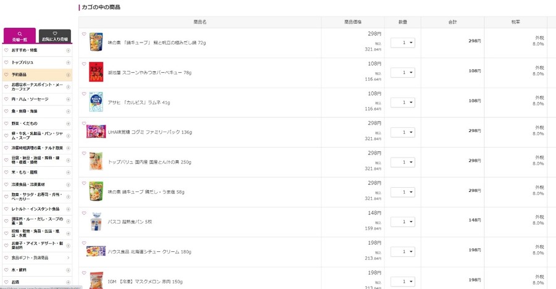556x289 pixels.
Task: Heart the ハウス食品 北海道シチュー item
Action: pos(84,243)
